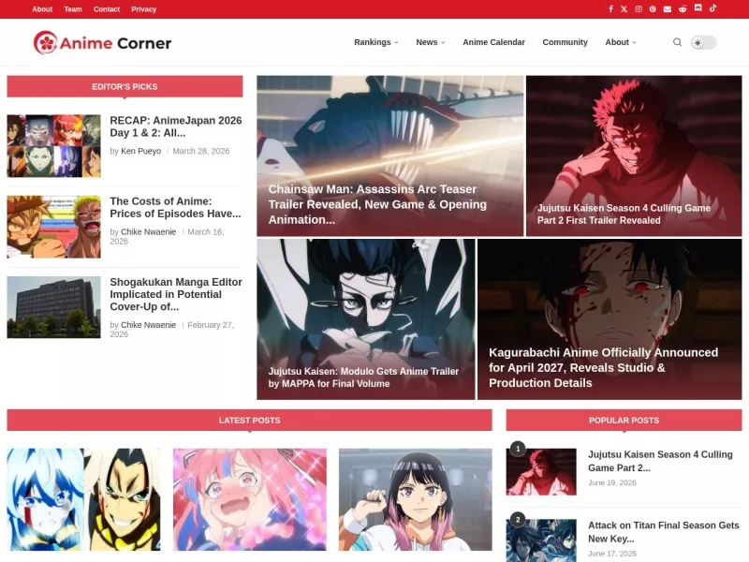
Task: Click the Anime Corner logo
Action: click(x=102, y=42)
